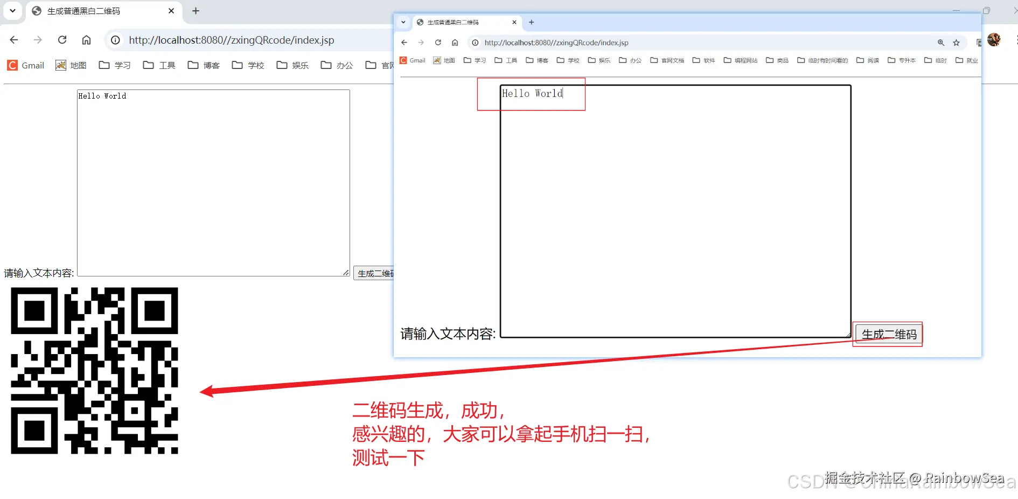Click the back navigation arrow
Image resolution: width=1018 pixels, height=499 pixels.
click(x=404, y=43)
